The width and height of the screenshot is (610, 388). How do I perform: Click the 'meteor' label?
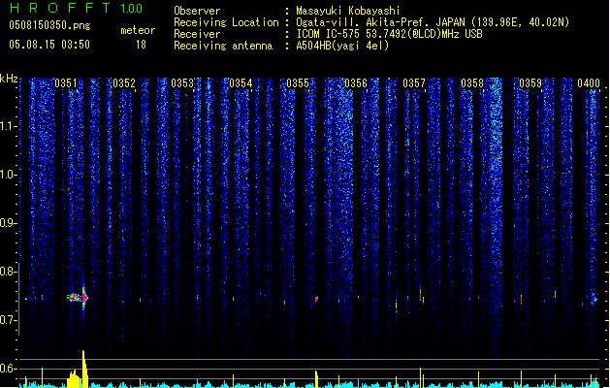click(x=138, y=30)
